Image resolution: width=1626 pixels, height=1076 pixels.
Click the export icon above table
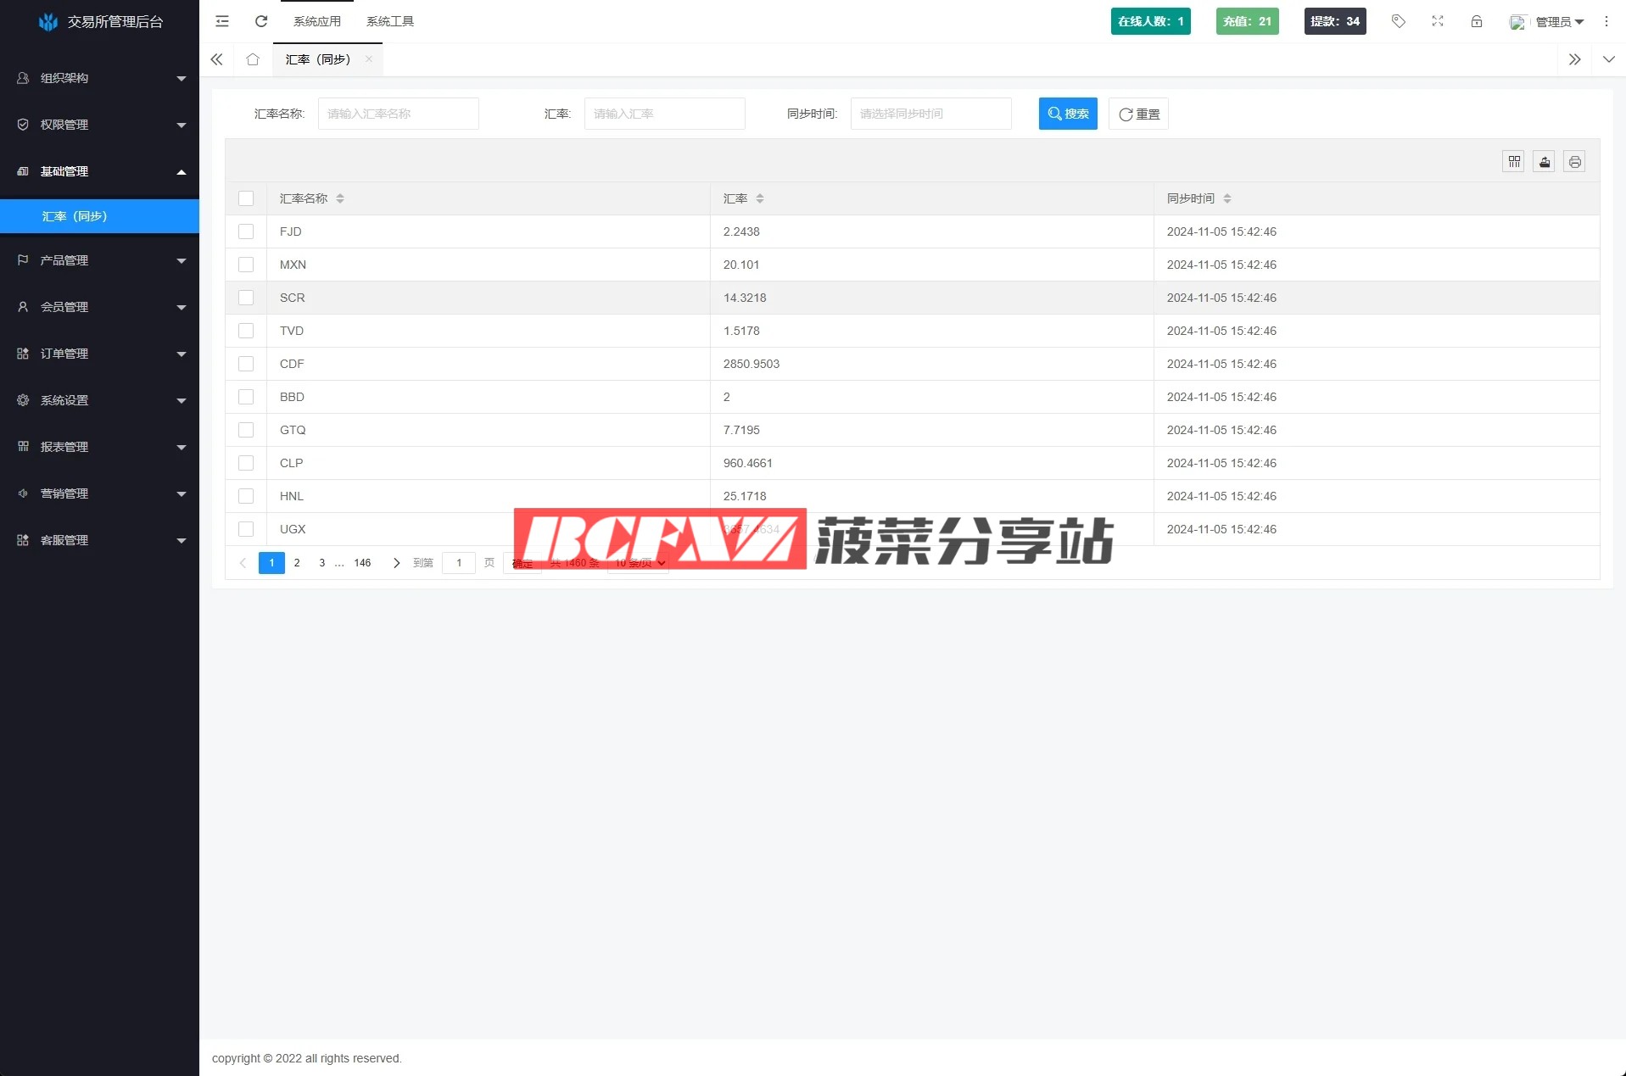[x=1545, y=162]
